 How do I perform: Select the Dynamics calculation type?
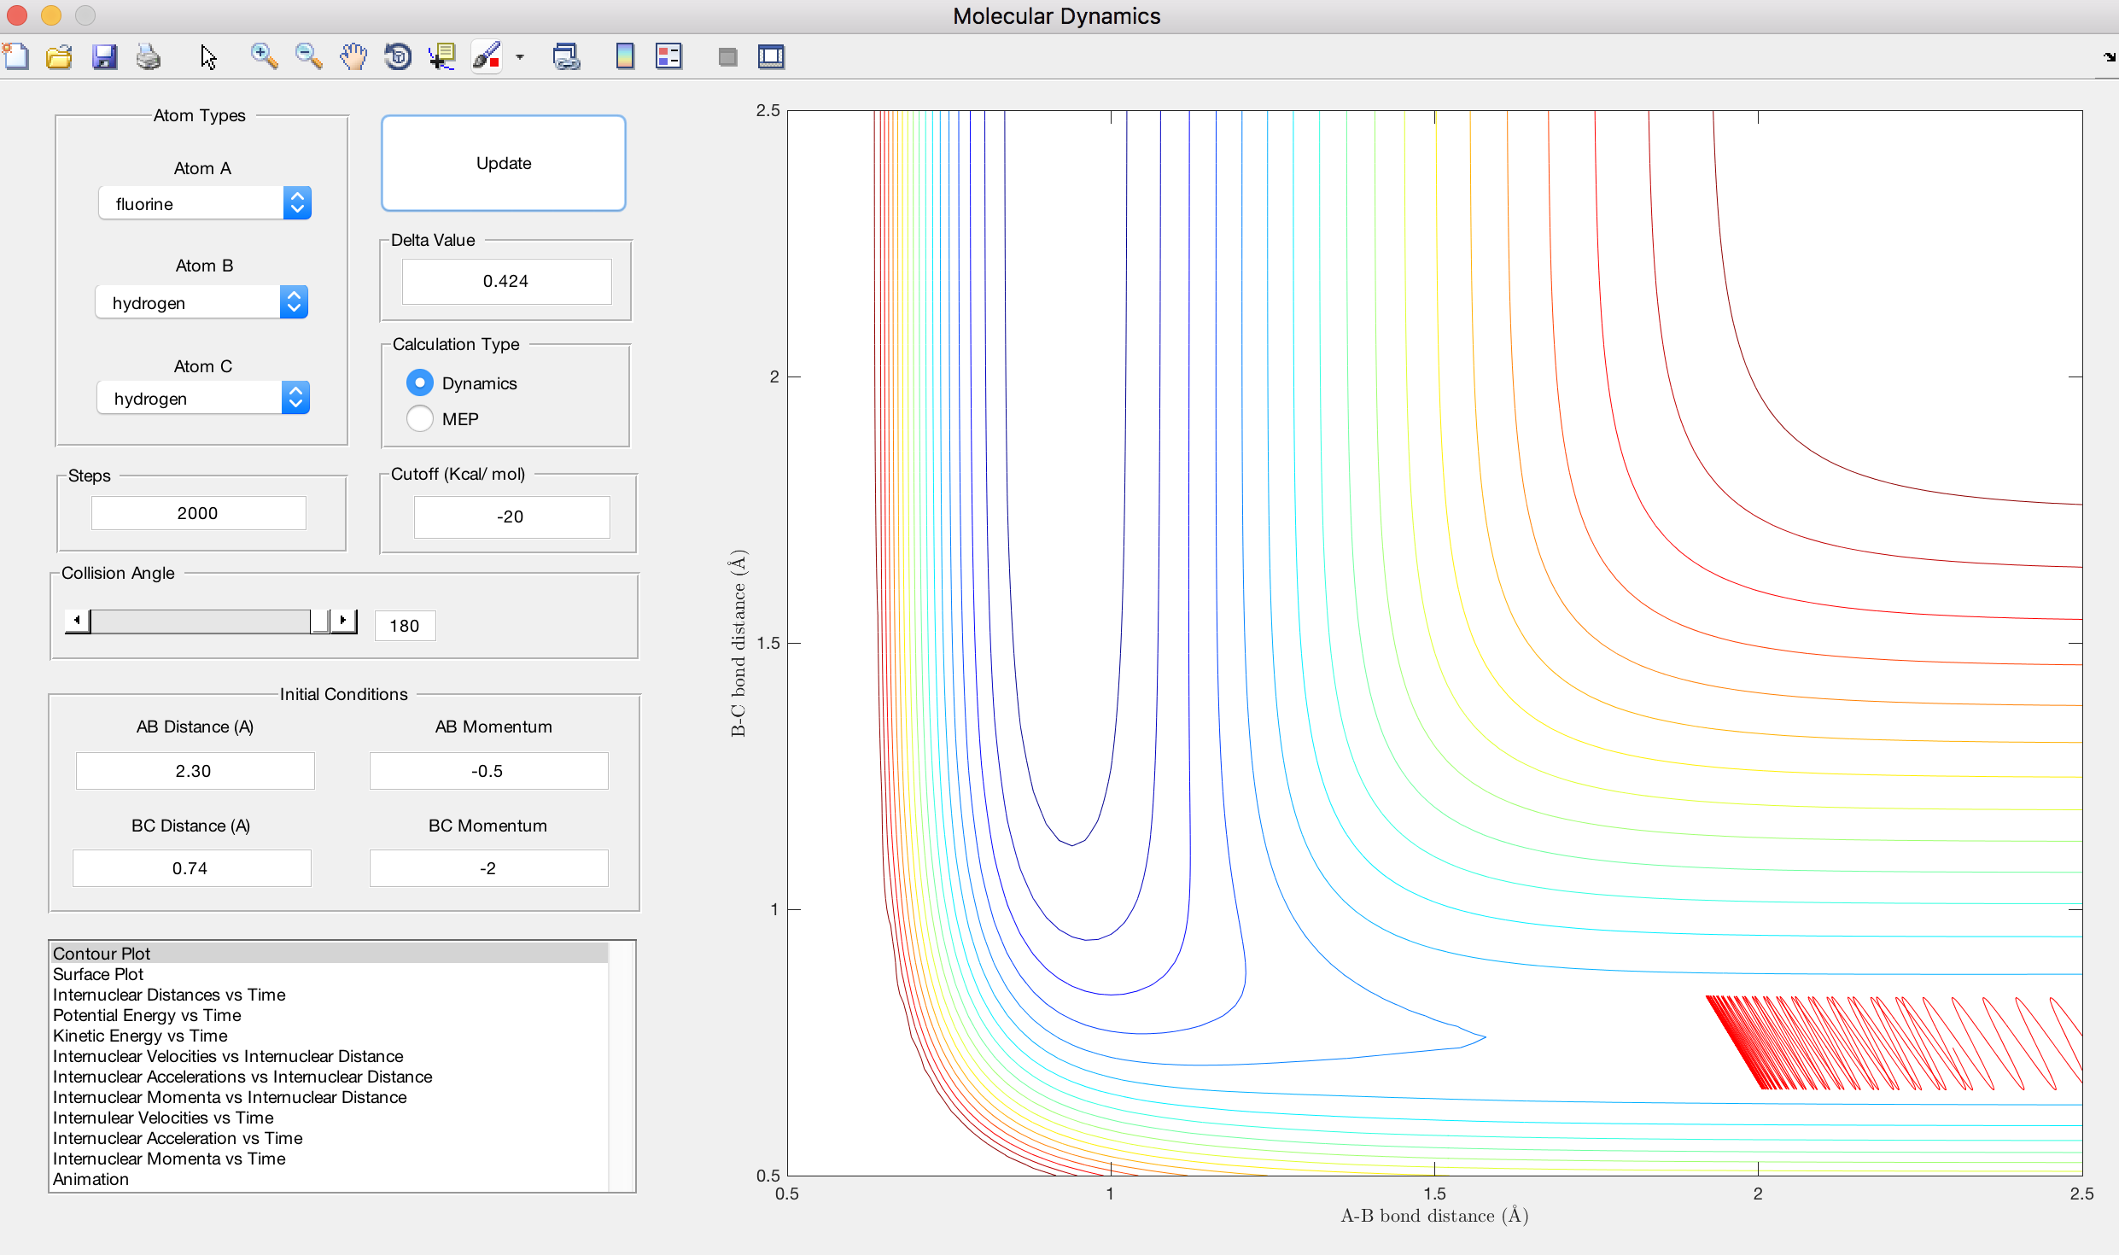pos(419,382)
